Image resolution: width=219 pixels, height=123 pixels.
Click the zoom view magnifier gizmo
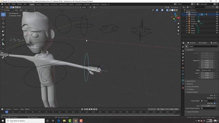pyautogui.click(x=178, y=24)
